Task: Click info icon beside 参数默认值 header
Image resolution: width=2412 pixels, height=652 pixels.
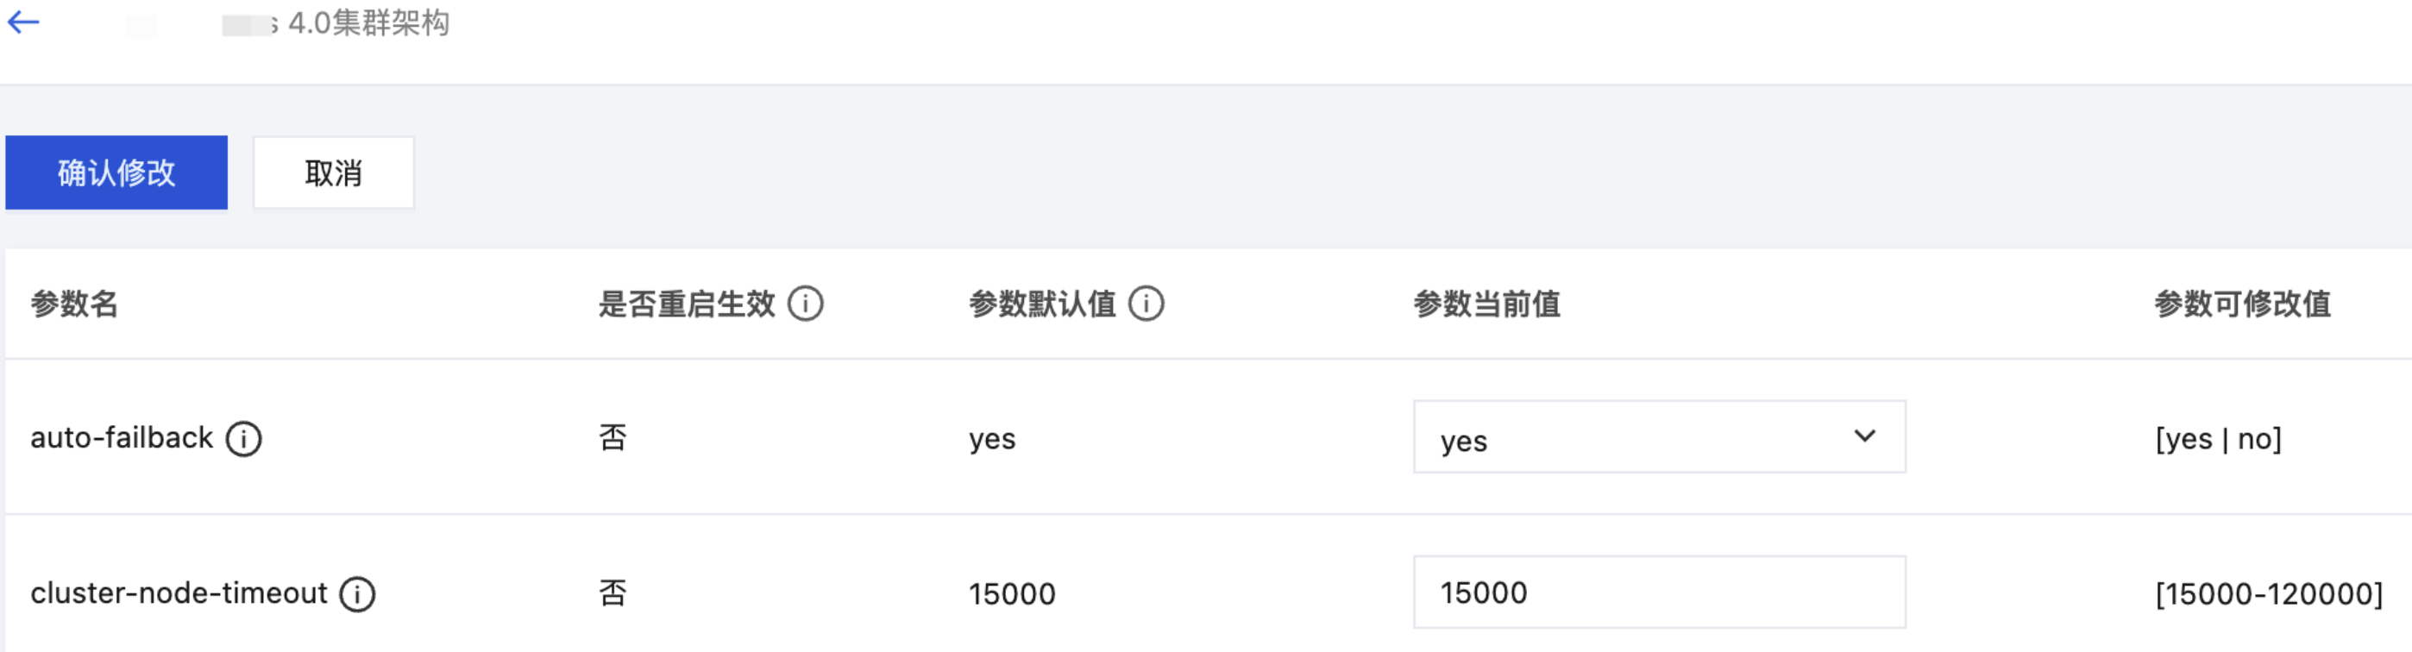Action: (x=1146, y=304)
